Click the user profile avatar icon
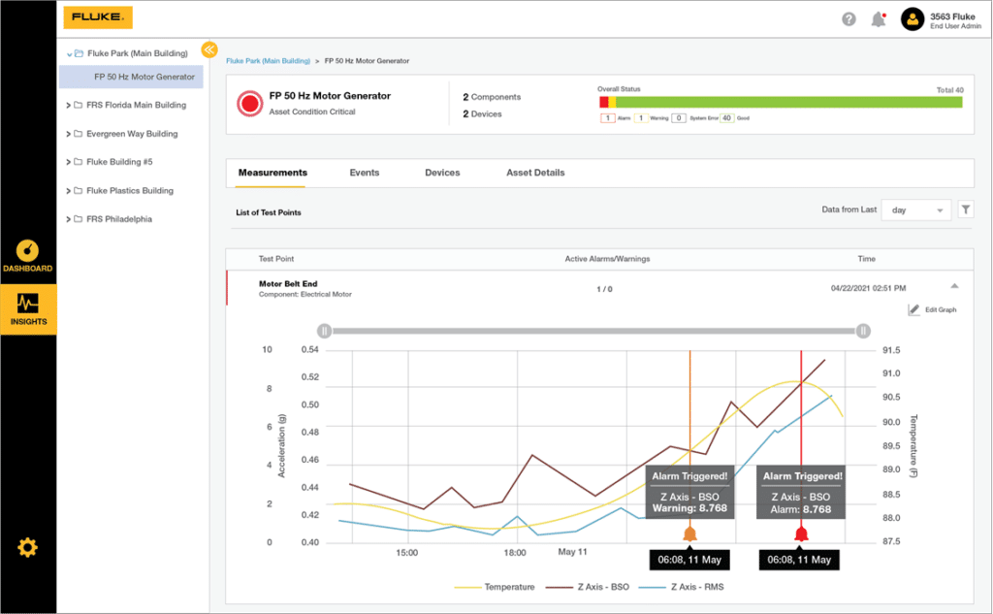The image size is (993, 614). (x=912, y=19)
